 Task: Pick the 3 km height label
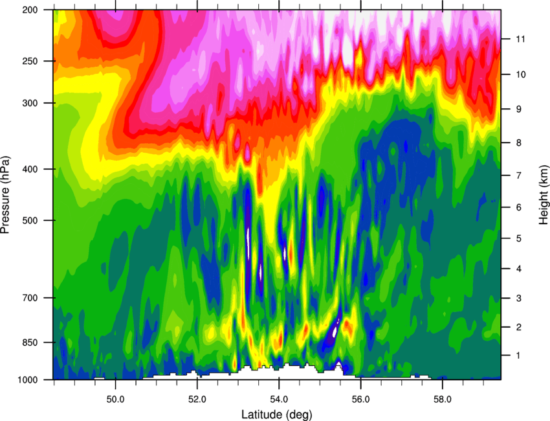click(x=519, y=299)
